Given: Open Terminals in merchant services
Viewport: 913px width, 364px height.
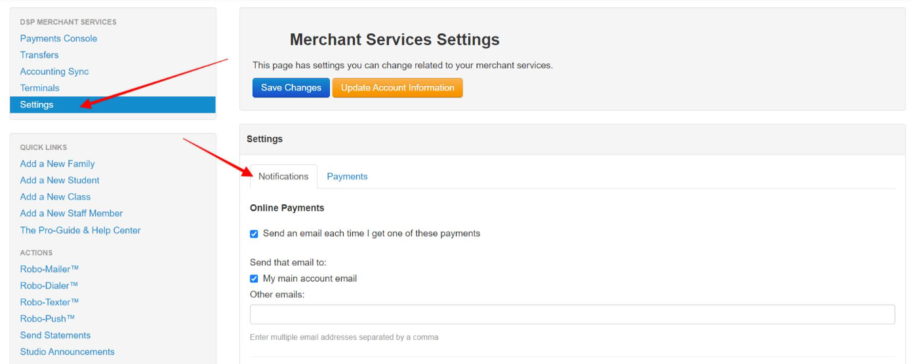Looking at the screenshot, I should click(x=39, y=88).
